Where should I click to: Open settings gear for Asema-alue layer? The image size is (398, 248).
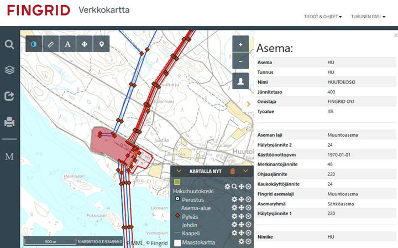234,208
